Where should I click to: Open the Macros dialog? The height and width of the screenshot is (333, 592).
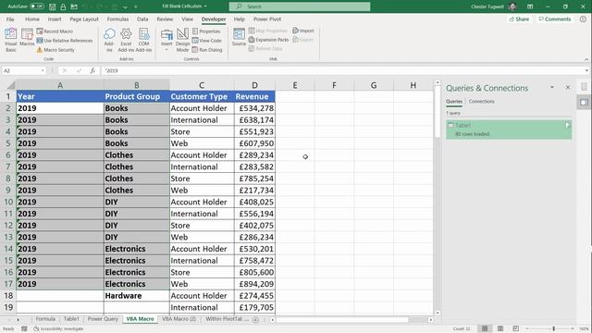point(27,37)
